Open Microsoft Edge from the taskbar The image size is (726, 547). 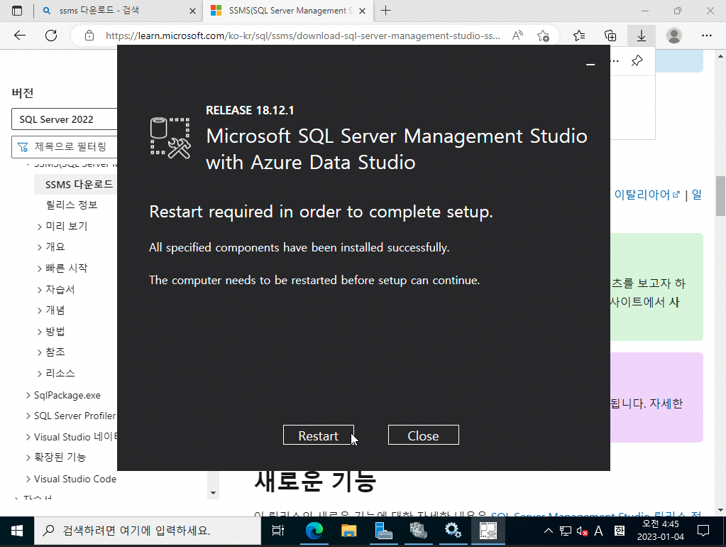coord(314,531)
